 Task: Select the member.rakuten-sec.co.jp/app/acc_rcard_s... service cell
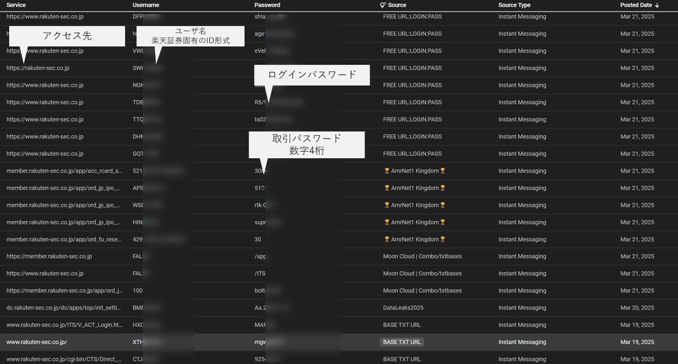tap(64, 171)
